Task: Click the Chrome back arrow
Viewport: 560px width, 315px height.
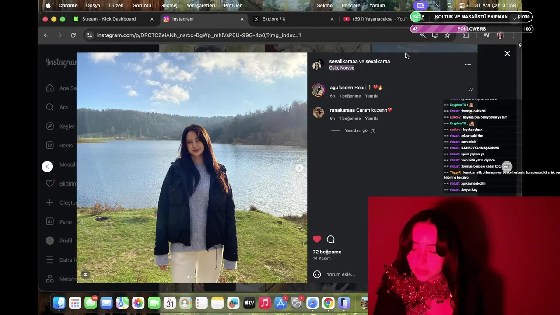Action: 46,35
